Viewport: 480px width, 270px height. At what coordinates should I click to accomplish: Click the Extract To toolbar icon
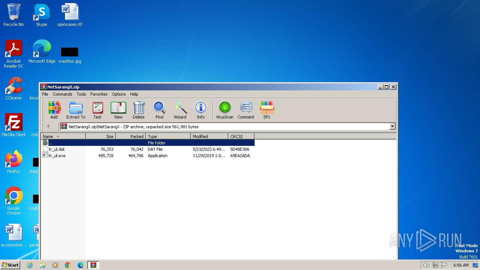(76, 110)
